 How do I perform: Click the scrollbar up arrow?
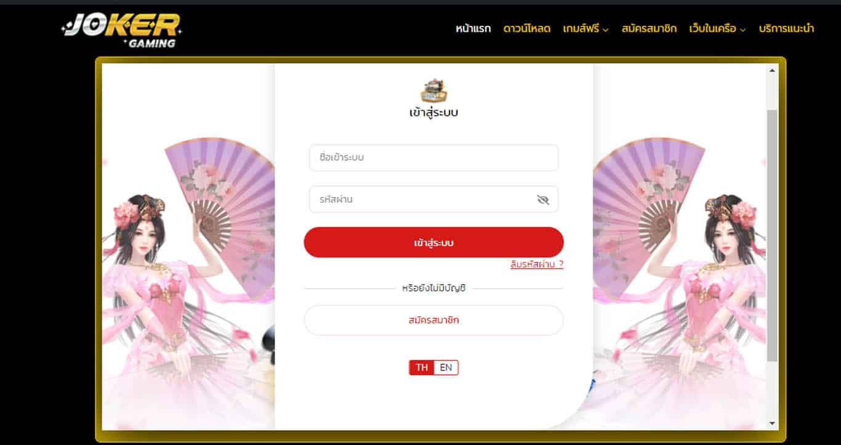pos(772,70)
